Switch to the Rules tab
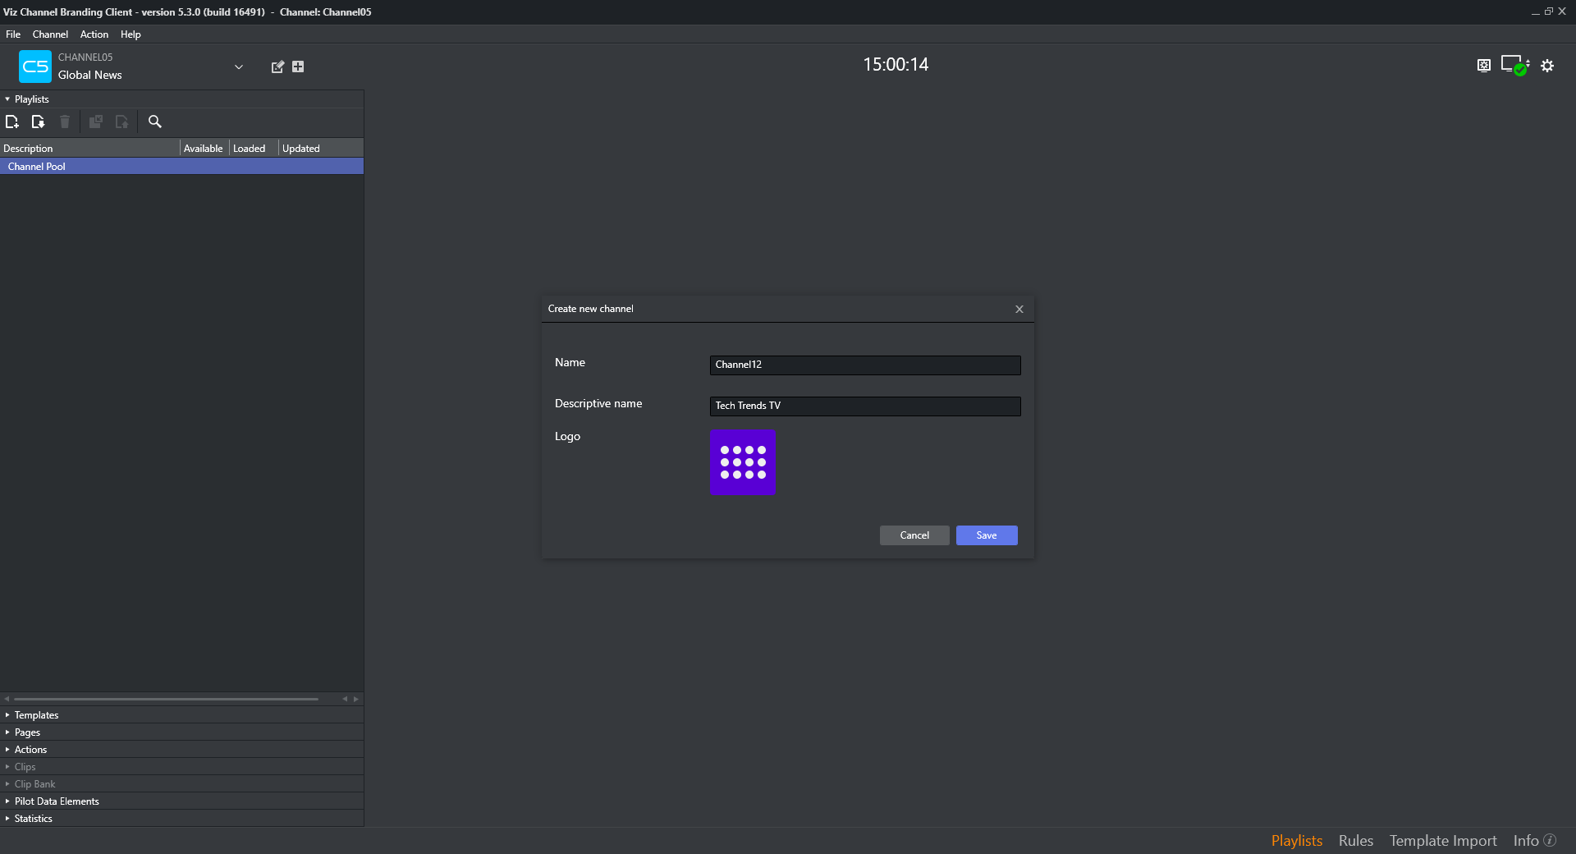Viewport: 1576px width, 854px height. coord(1355,841)
